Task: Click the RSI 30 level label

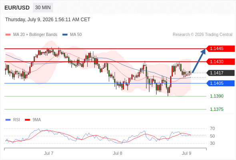Action: pyautogui.click(x=212, y=143)
